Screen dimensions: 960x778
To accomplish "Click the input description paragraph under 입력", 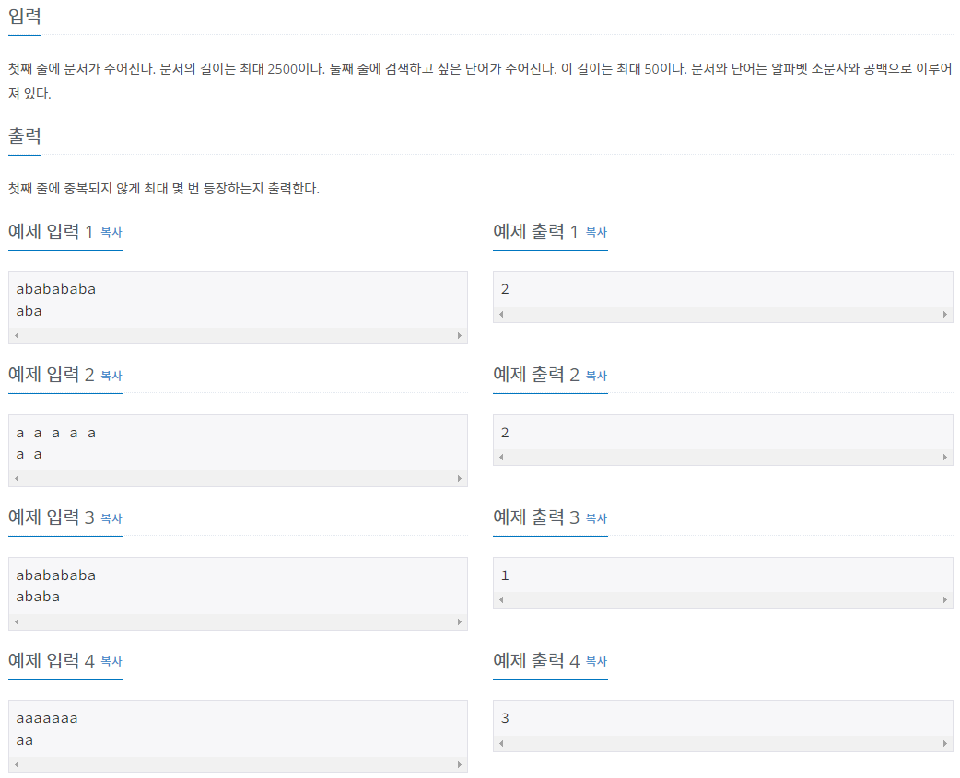I will point(480,81).
